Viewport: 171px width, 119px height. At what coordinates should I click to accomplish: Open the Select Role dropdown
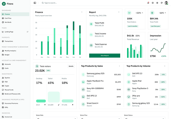[x=57, y=118]
